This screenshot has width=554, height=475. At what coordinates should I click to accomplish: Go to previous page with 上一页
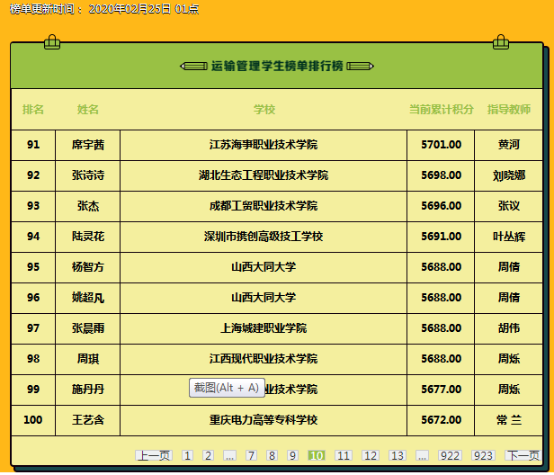[153, 456]
